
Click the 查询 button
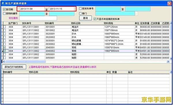pos(85,18)
